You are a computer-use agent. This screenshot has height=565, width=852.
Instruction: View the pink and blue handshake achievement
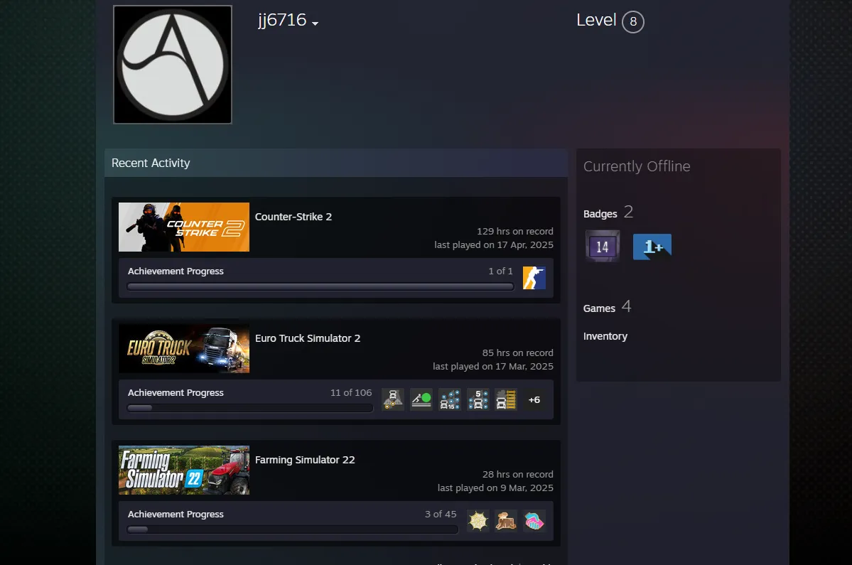point(534,521)
